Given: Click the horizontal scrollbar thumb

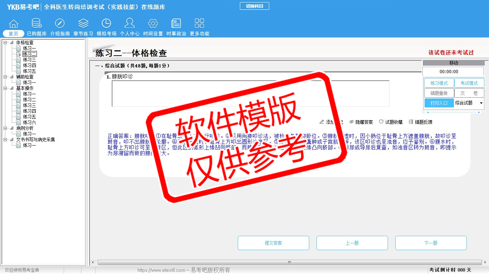Looking at the screenshot, I should pyautogui.click(x=289, y=263).
